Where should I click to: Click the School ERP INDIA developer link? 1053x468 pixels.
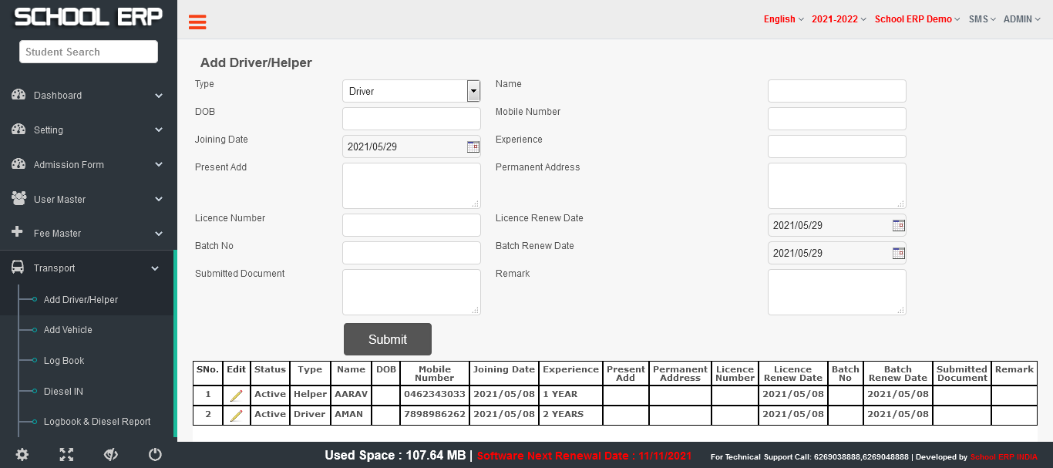tap(1003, 457)
